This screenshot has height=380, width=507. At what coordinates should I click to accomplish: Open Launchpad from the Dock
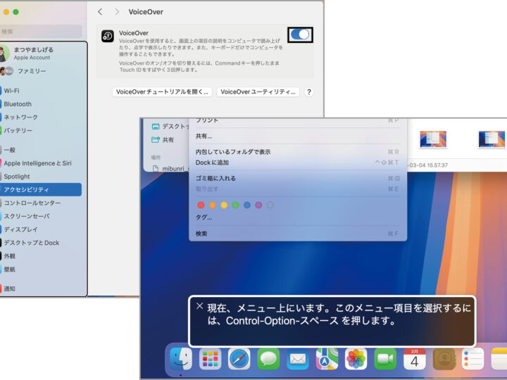point(210,359)
